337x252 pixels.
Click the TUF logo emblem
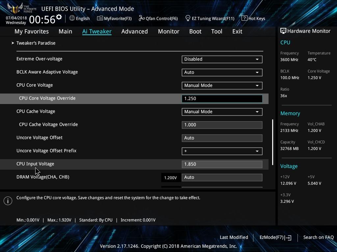(15, 8)
